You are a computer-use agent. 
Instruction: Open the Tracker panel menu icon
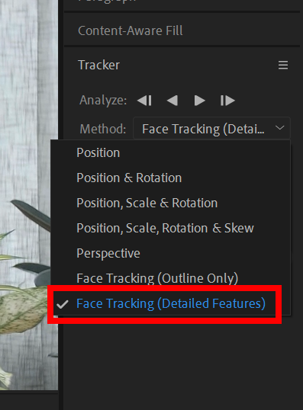(x=283, y=65)
